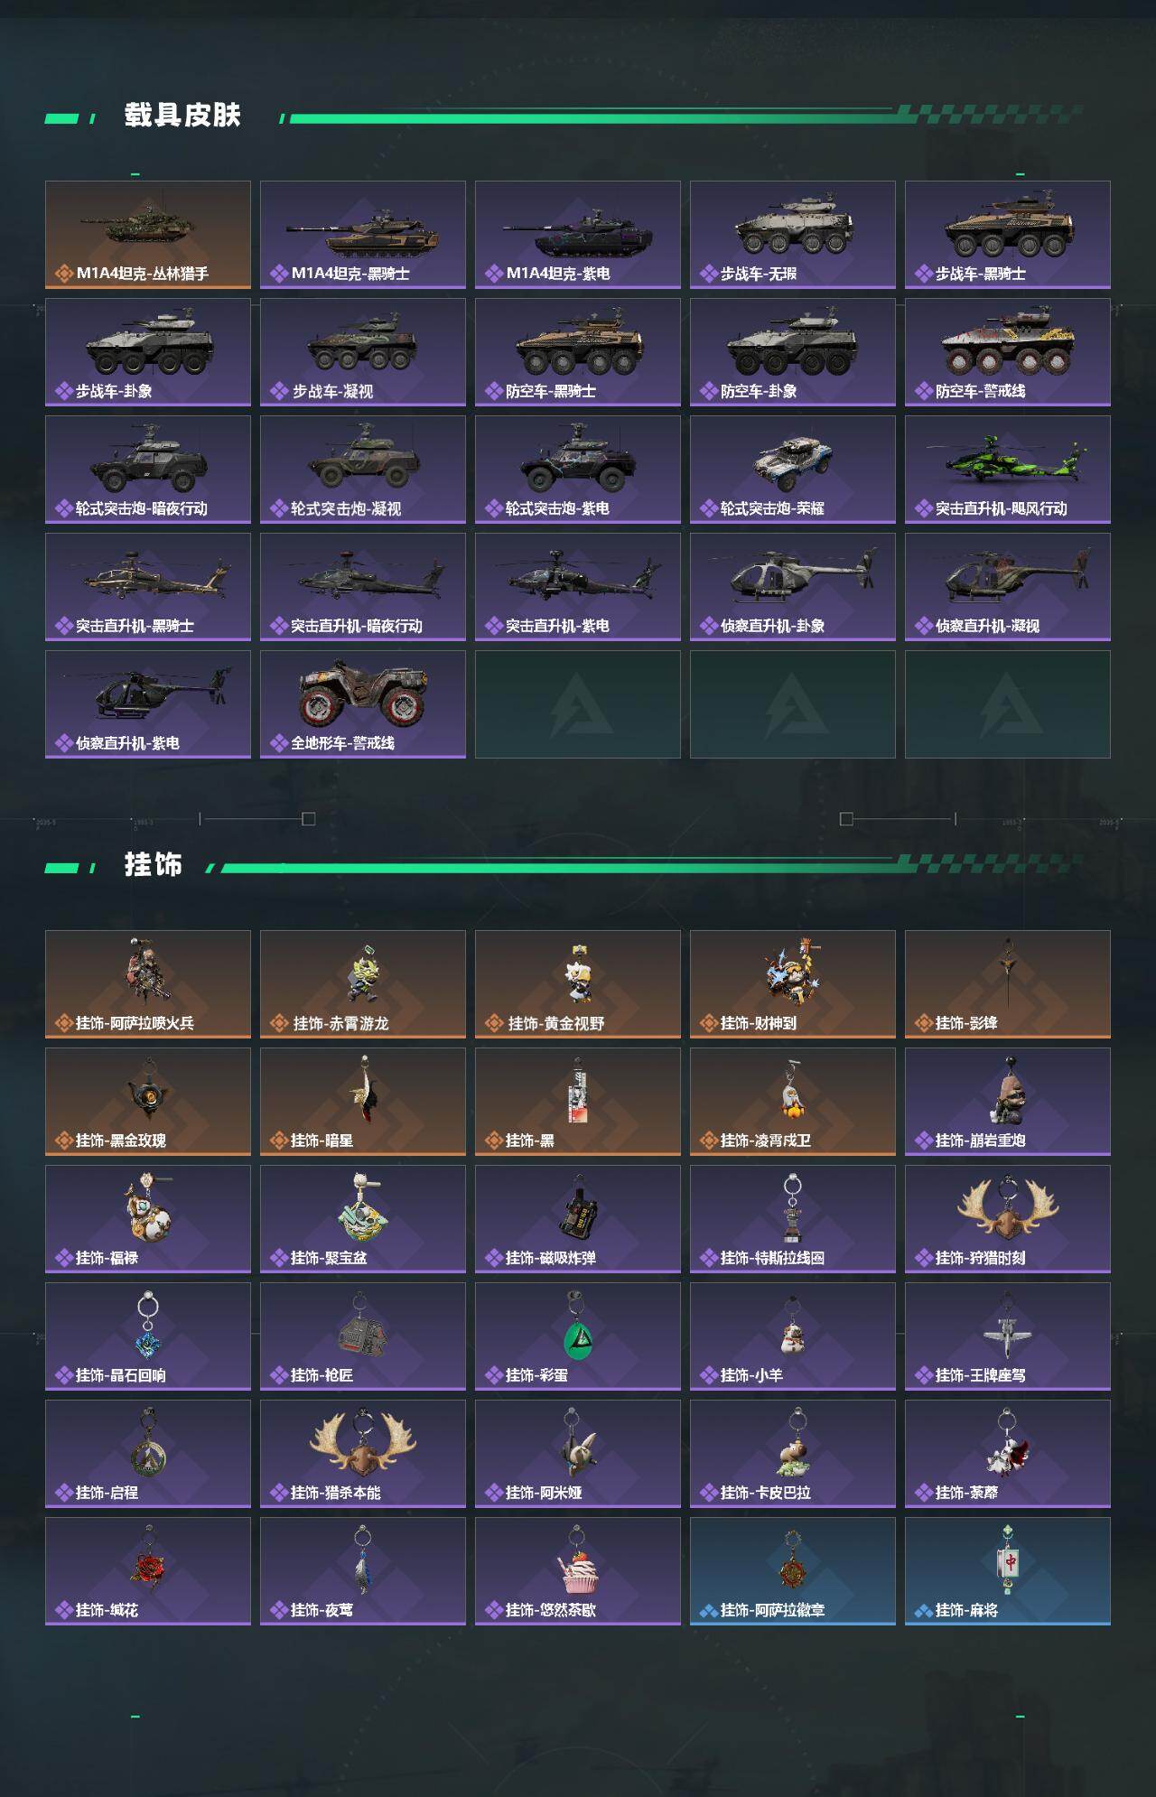Open 全地形车-警戒线 ATV skin
This screenshot has height=1797, width=1156.
pyautogui.click(x=363, y=704)
